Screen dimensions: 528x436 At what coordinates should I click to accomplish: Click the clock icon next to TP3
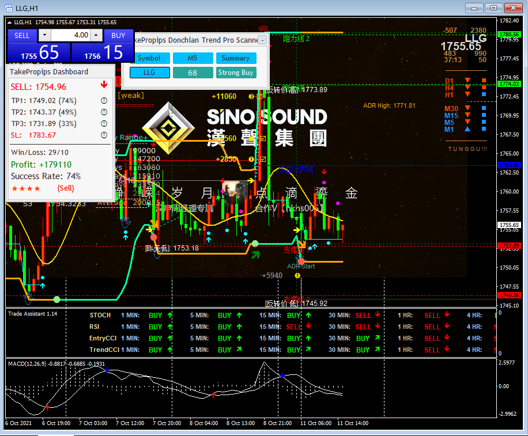[x=104, y=123]
